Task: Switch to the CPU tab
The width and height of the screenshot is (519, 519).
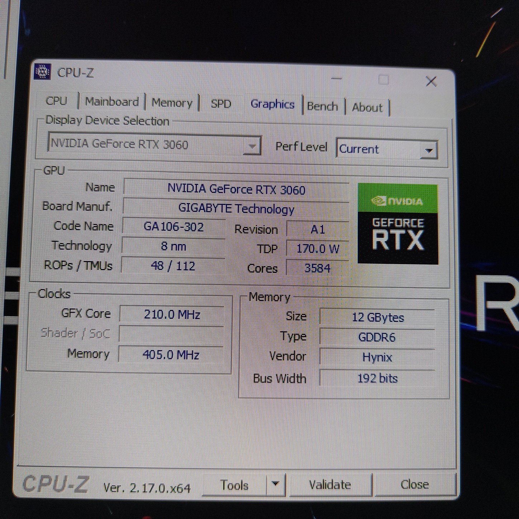Action: coord(57,101)
